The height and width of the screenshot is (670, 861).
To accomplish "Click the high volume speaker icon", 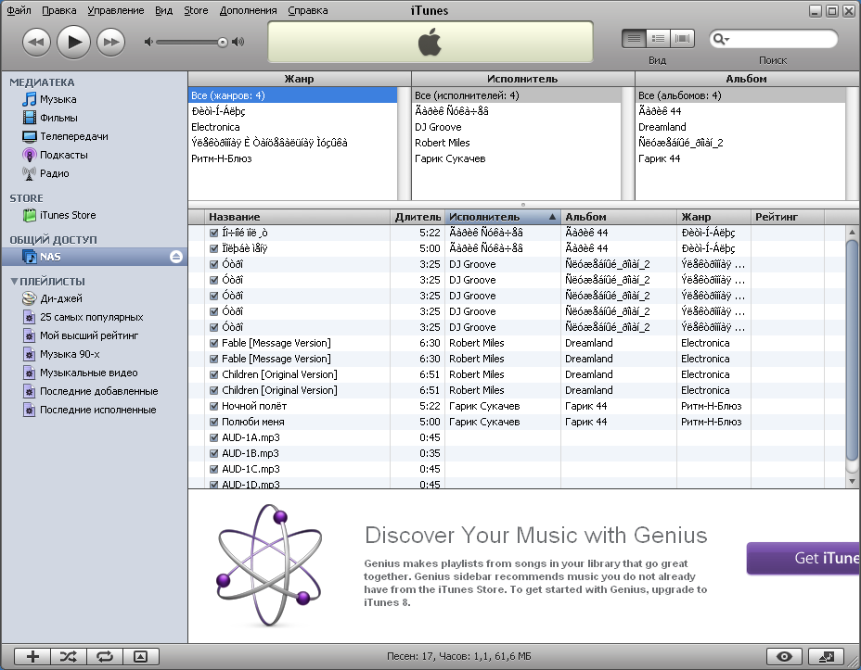I will [x=238, y=43].
